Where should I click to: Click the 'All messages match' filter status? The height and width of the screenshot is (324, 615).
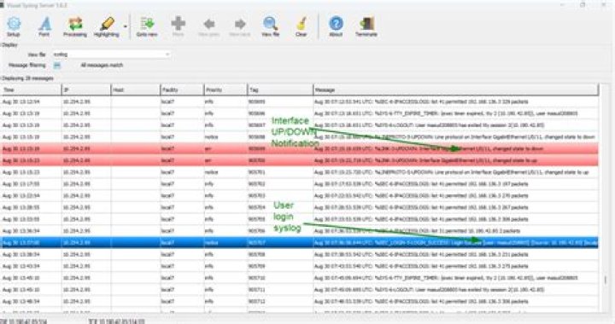102,65
